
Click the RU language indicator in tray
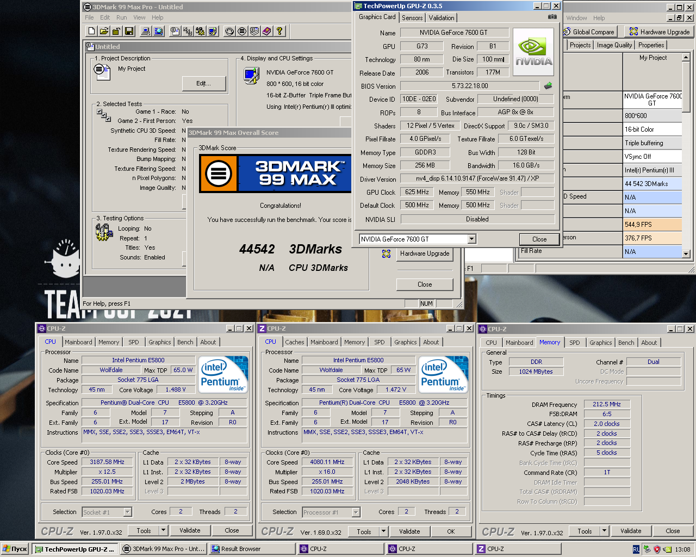[x=636, y=550]
